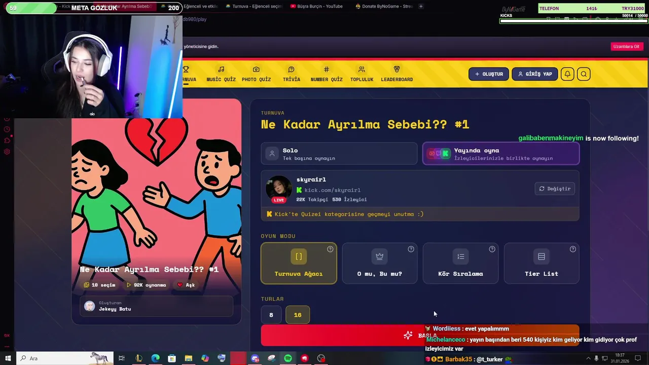The width and height of the screenshot is (649, 365).
Task: Open Microsoft Edge from the taskbar
Action: point(155,358)
